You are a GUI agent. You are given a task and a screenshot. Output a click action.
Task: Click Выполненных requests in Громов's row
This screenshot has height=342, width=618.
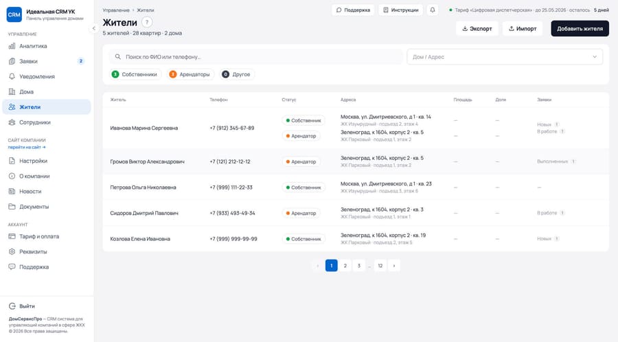(556, 161)
